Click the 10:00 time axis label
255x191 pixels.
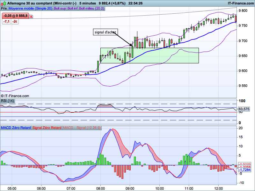click(159, 188)
